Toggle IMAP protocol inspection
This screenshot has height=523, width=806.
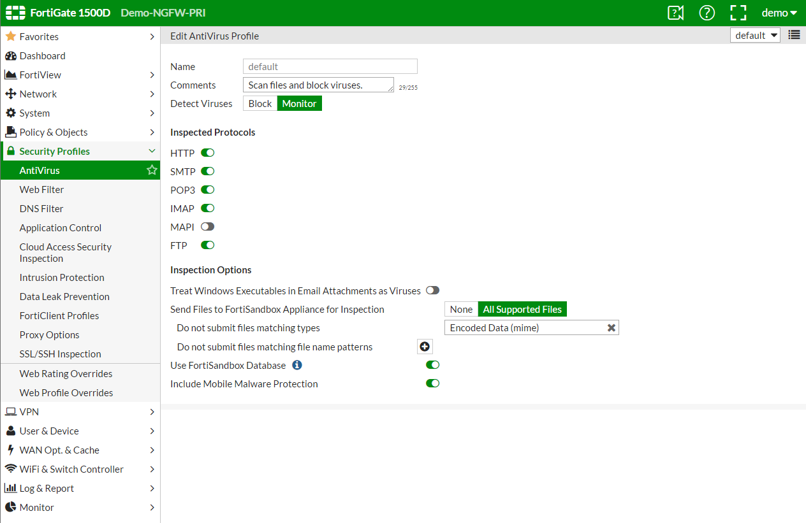(208, 208)
